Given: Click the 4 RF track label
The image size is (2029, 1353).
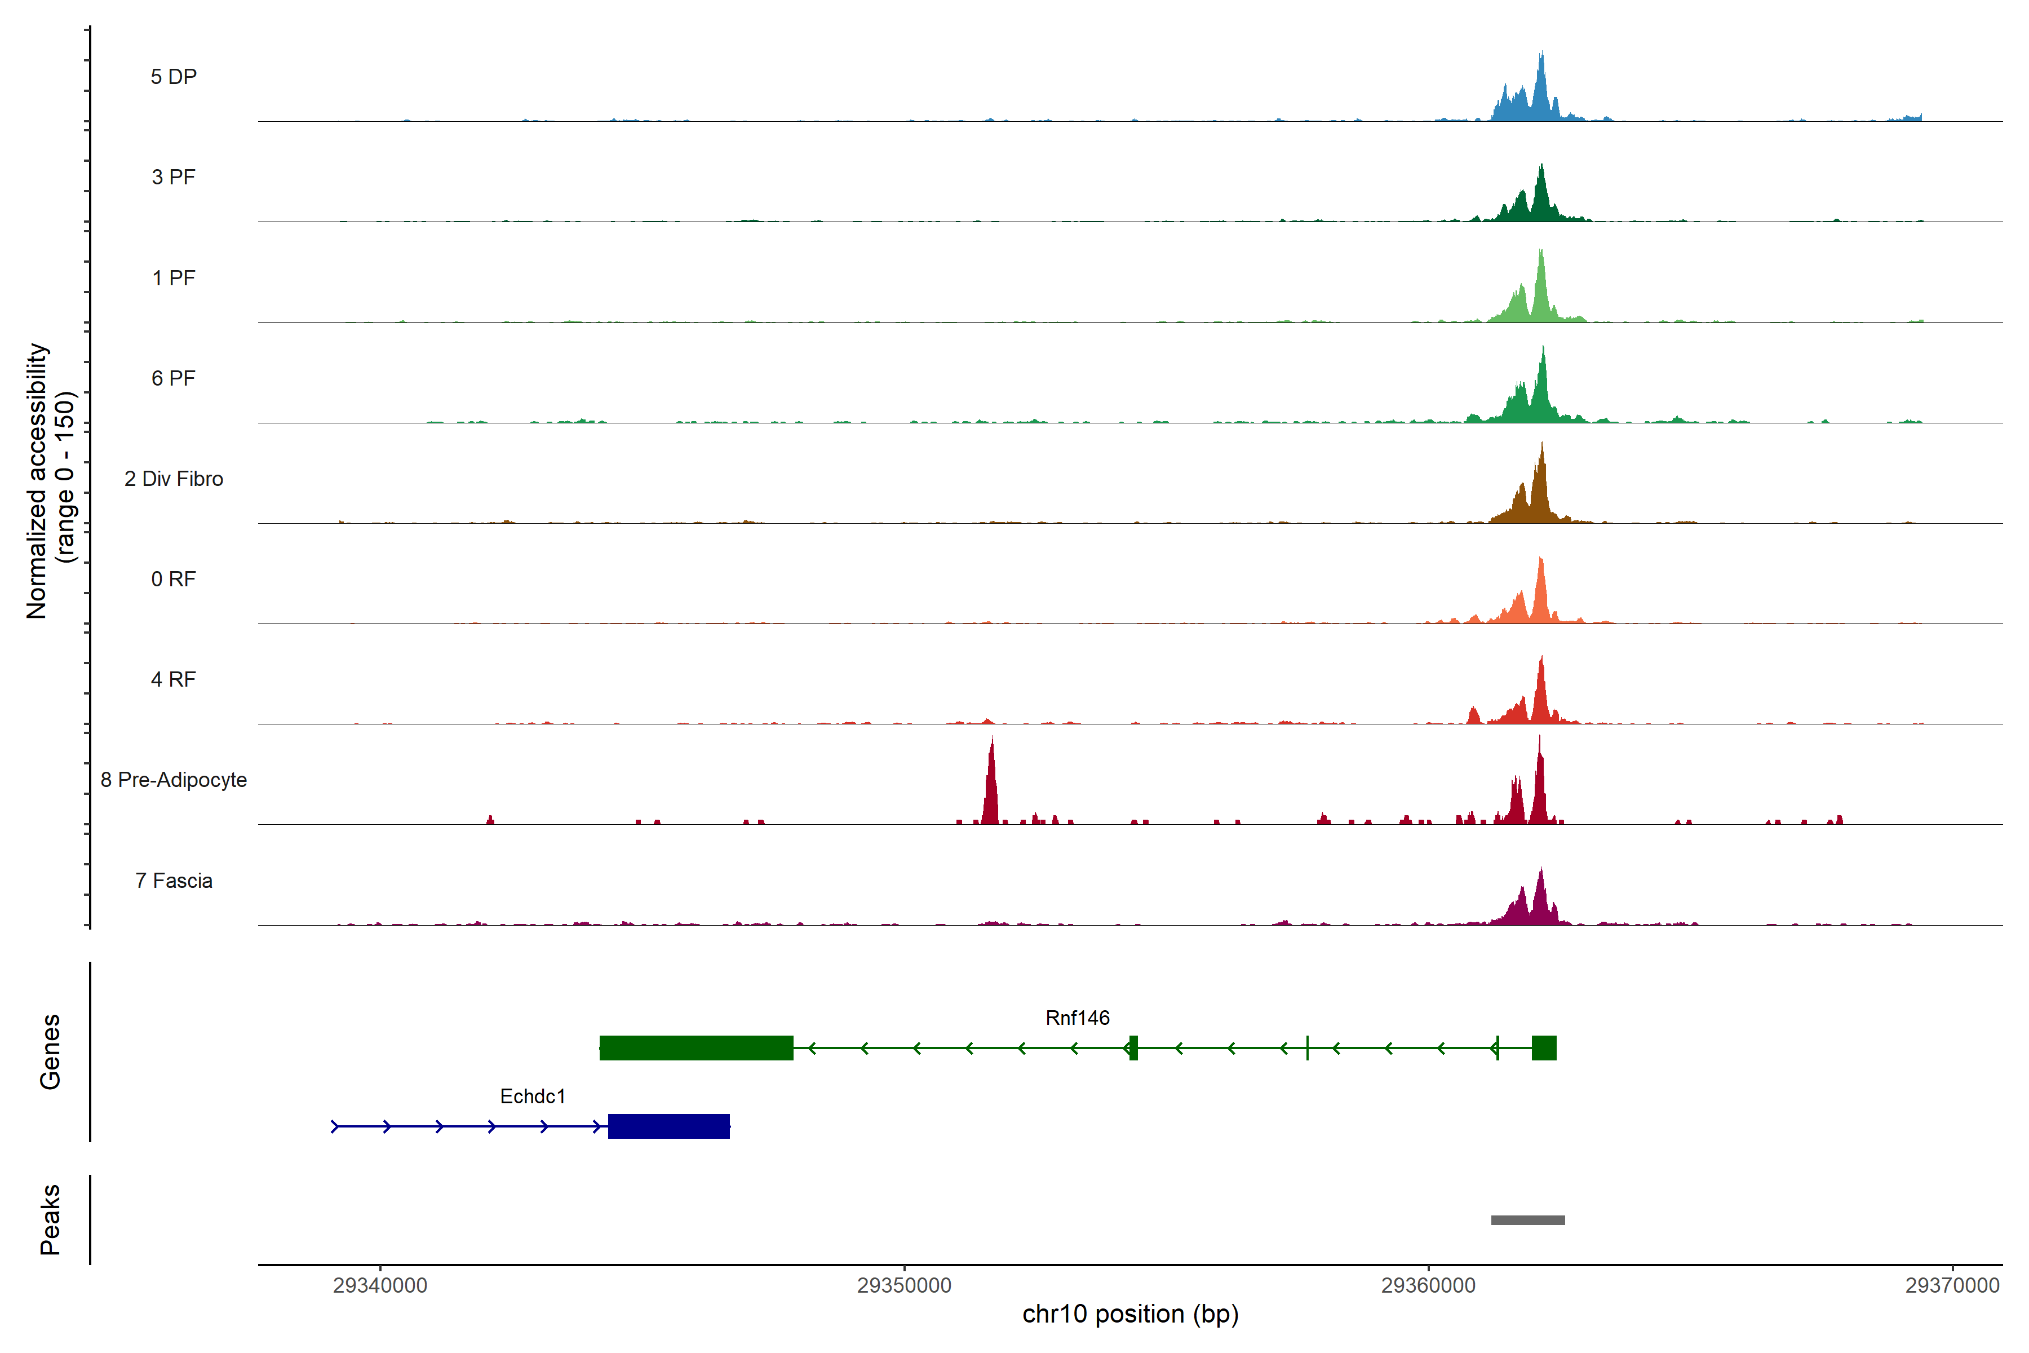Looking at the screenshot, I should 174,679.
